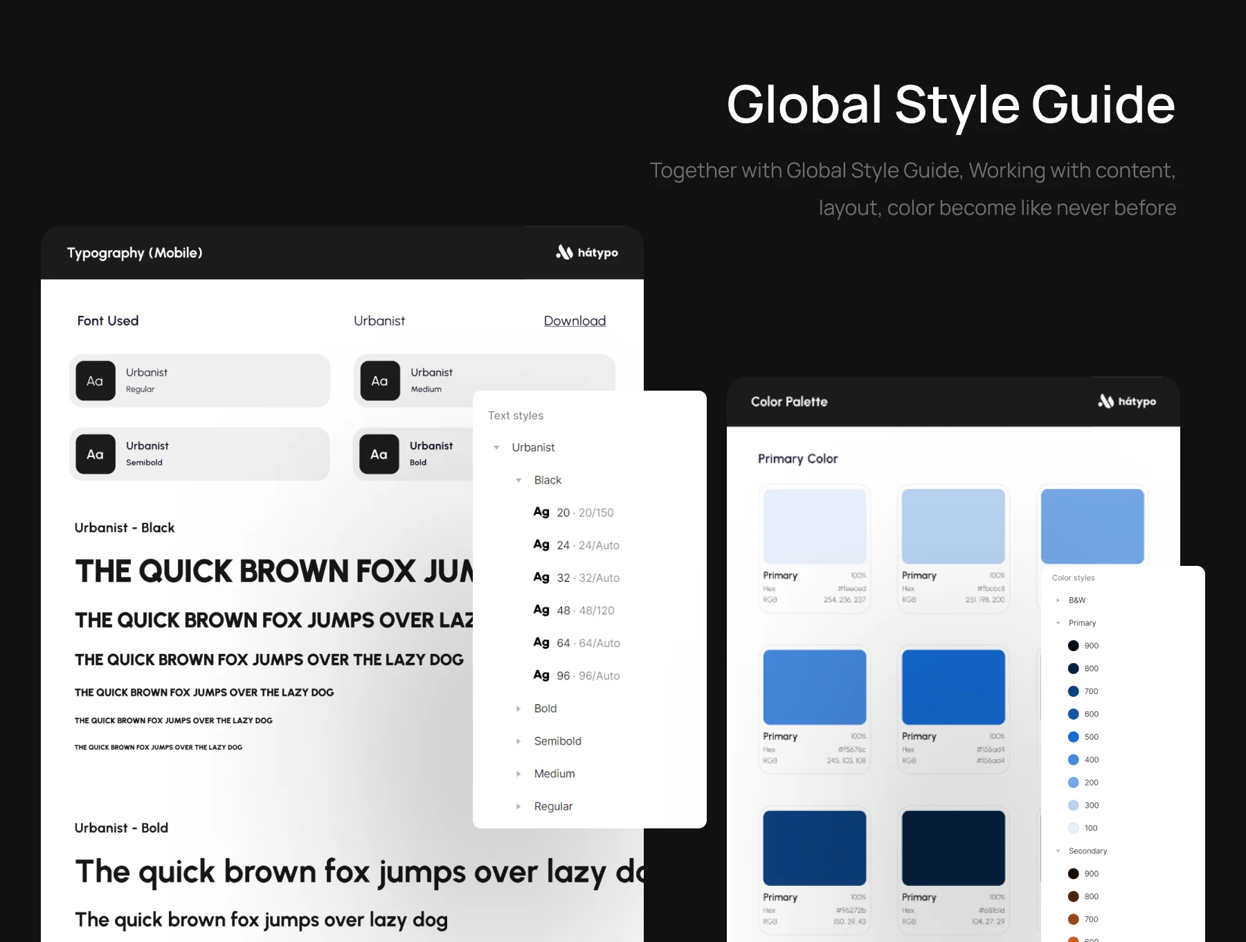
Task: Click the hátypo logo in Color Palette header
Action: coord(1127,401)
